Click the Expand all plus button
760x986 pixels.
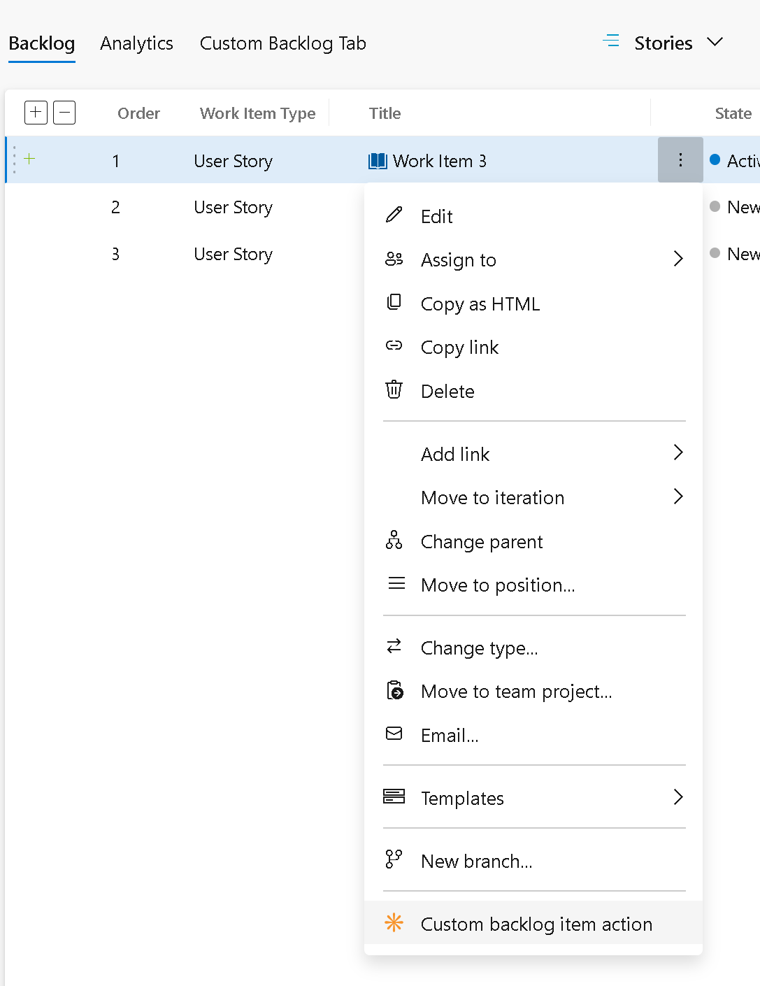pyautogui.click(x=35, y=112)
